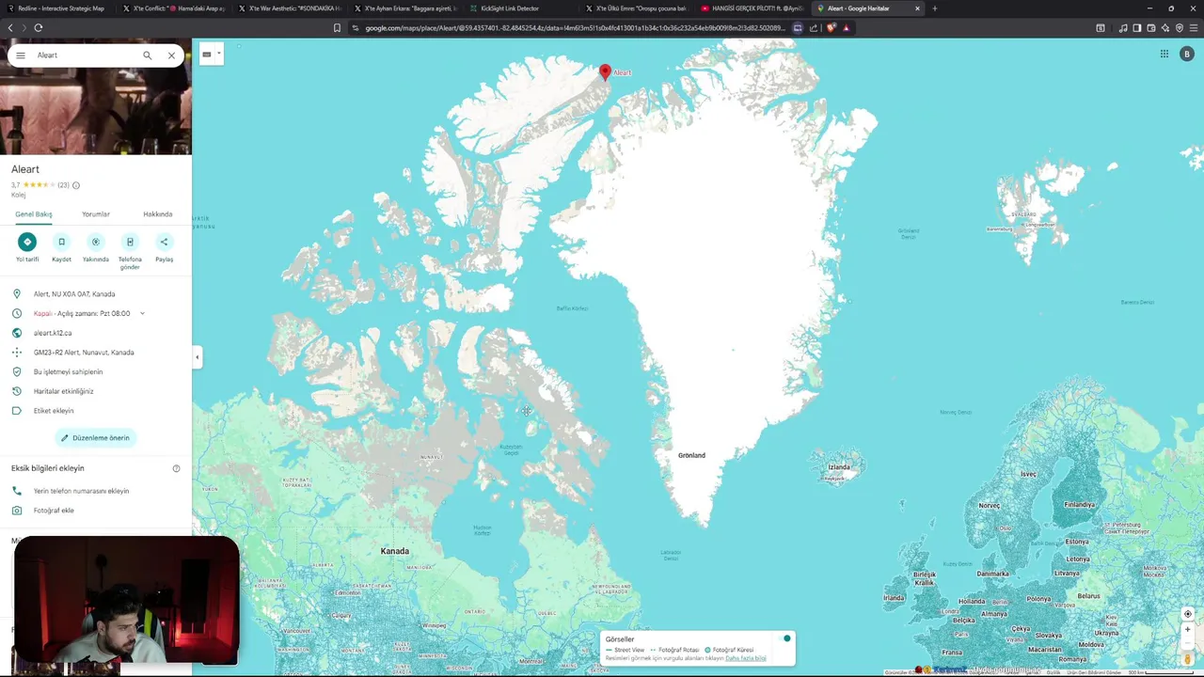The width and height of the screenshot is (1204, 677).
Task: Click the browser address bar URL
Action: pos(574,27)
